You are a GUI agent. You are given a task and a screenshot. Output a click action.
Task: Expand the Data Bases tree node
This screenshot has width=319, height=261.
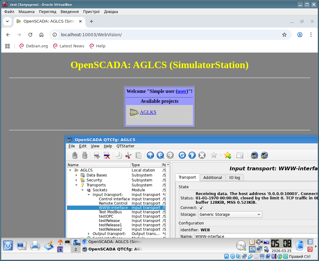[76, 175]
